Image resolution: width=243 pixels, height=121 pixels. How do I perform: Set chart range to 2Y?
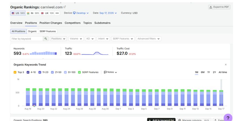pos(214,72)
